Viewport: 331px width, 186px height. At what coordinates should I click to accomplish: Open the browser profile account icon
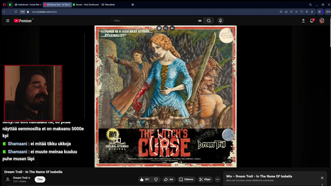(x=312, y=12)
